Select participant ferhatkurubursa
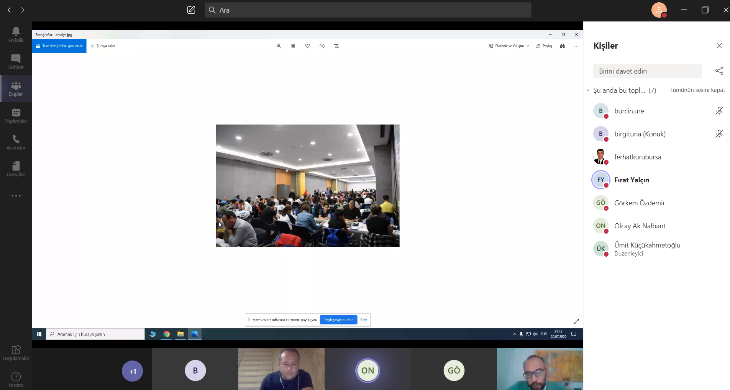730x390 pixels. [x=657, y=157]
